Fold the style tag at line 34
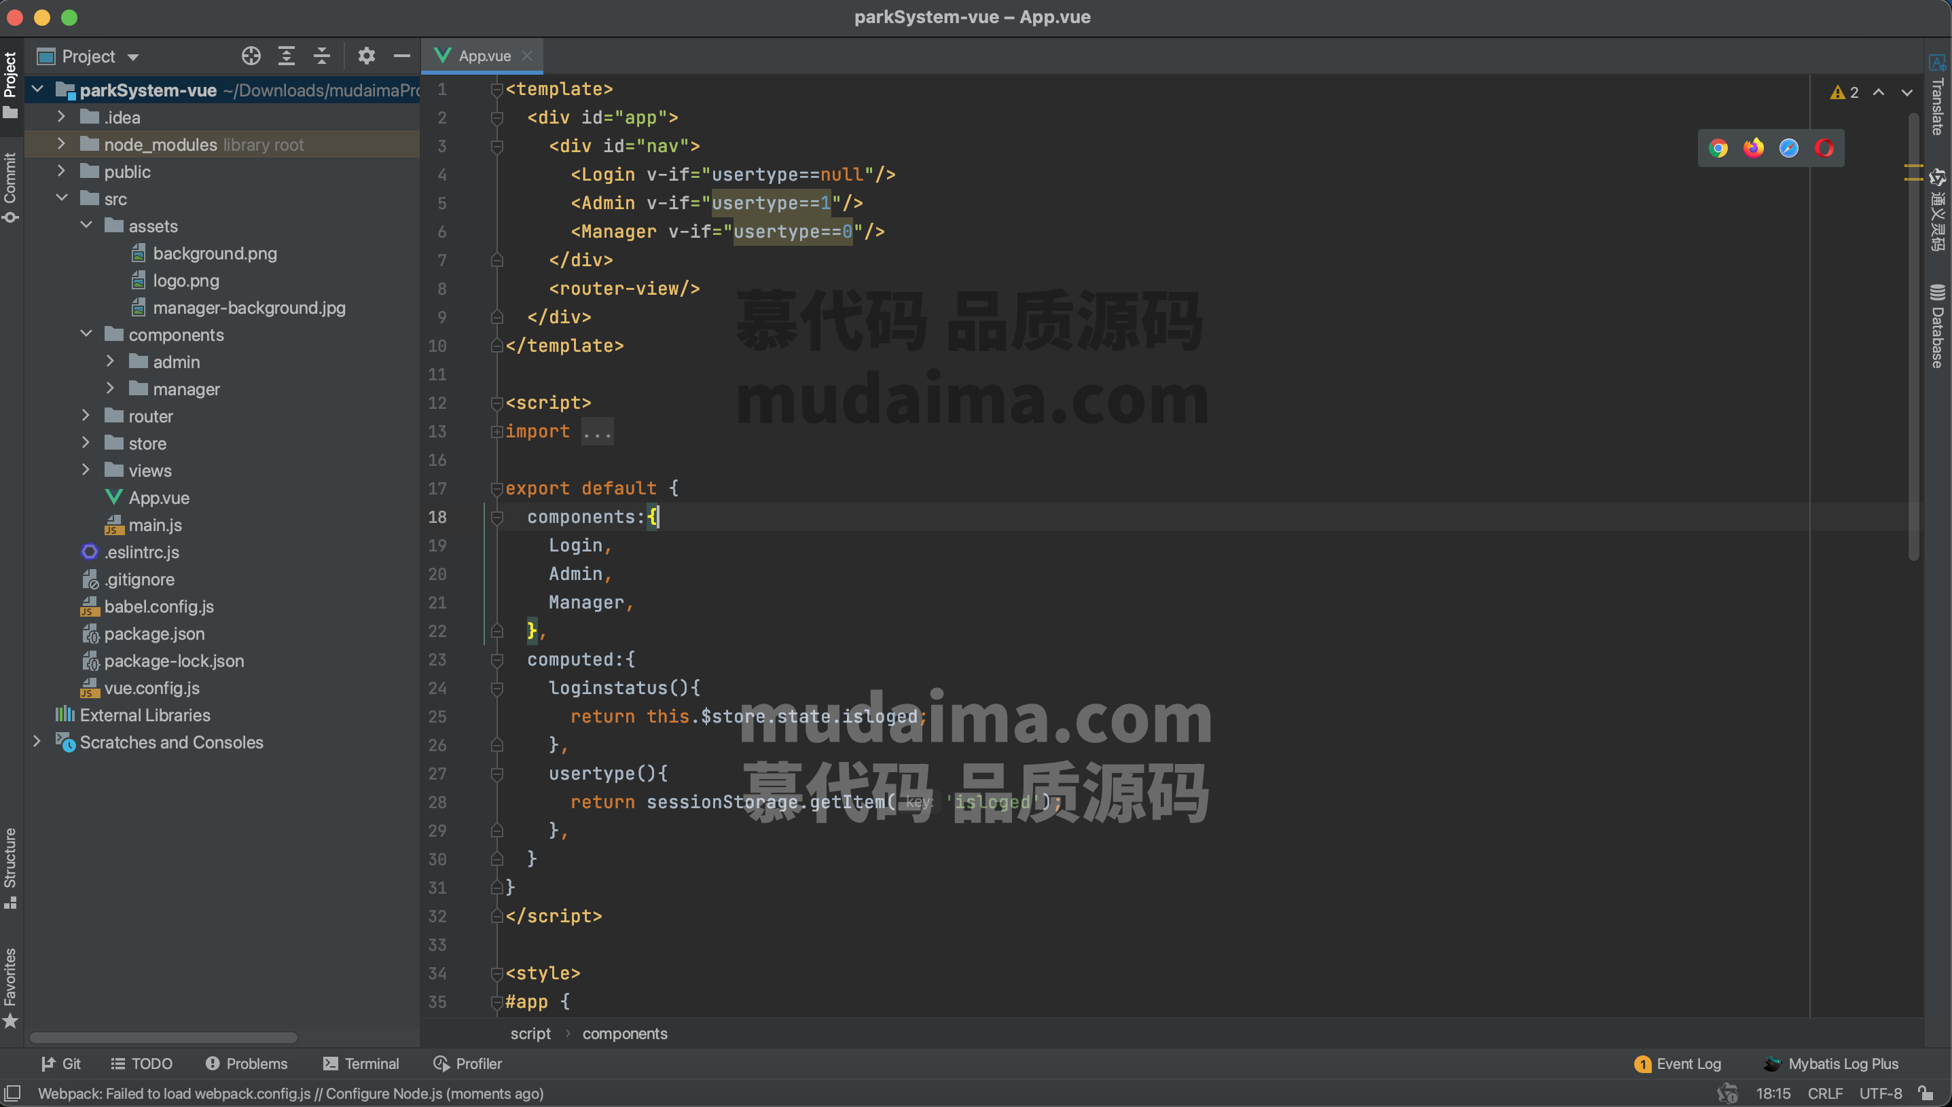Image resolution: width=1952 pixels, height=1107 pixels. (x=497, y=973)
